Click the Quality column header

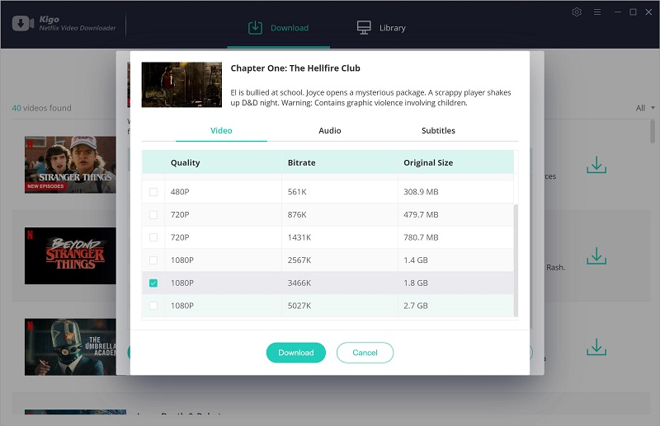coord(185,163)
